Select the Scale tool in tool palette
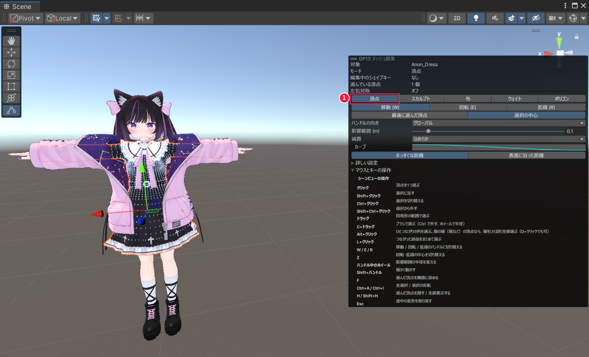589x357 pixels. click(11, 75)
